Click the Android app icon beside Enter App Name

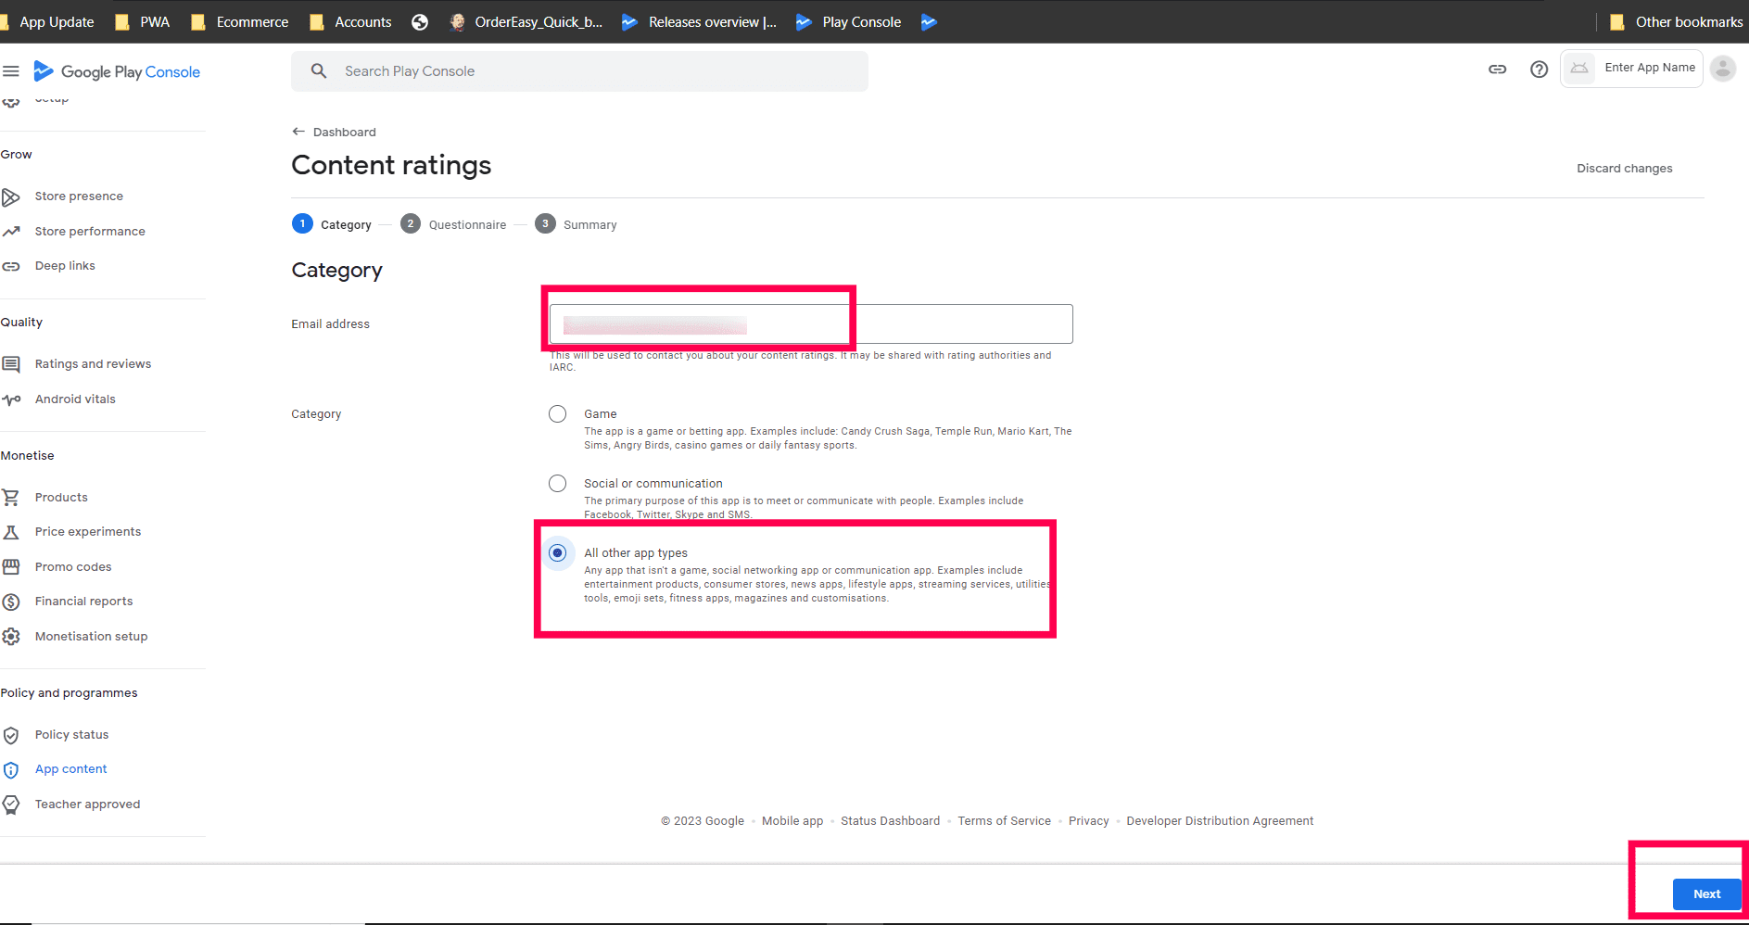click(x=1579, y=69)
